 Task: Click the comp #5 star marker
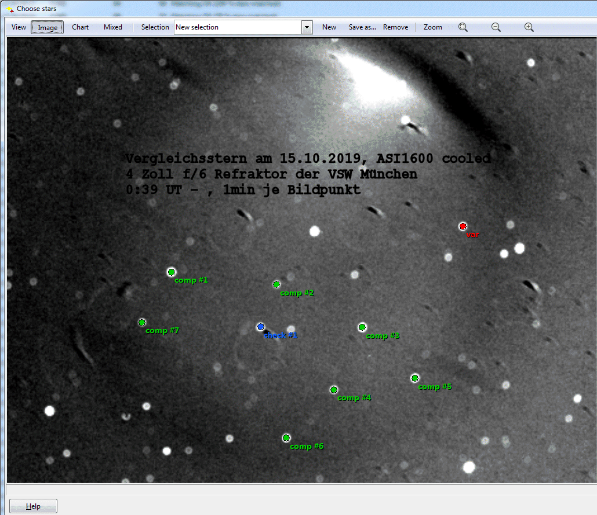pos(415,378)
